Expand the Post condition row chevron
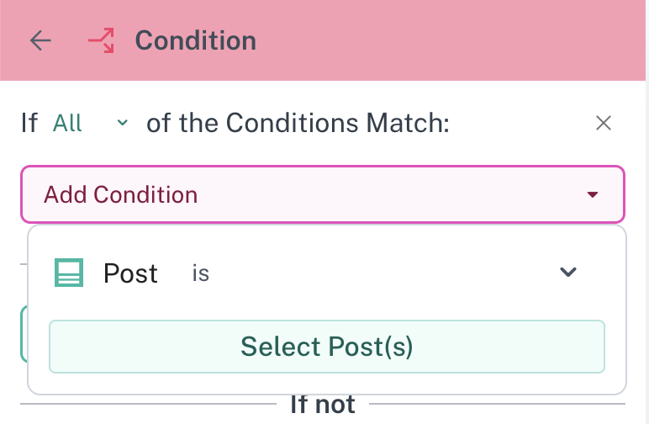This screenshot has height=424, width=649. point(569,272)
